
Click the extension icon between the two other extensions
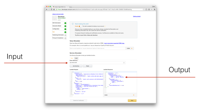coord(149,9)
